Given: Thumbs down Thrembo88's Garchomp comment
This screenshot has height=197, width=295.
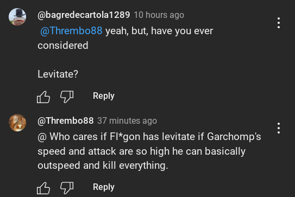Looking at the screenshot, I should click(x=67, y=188).
